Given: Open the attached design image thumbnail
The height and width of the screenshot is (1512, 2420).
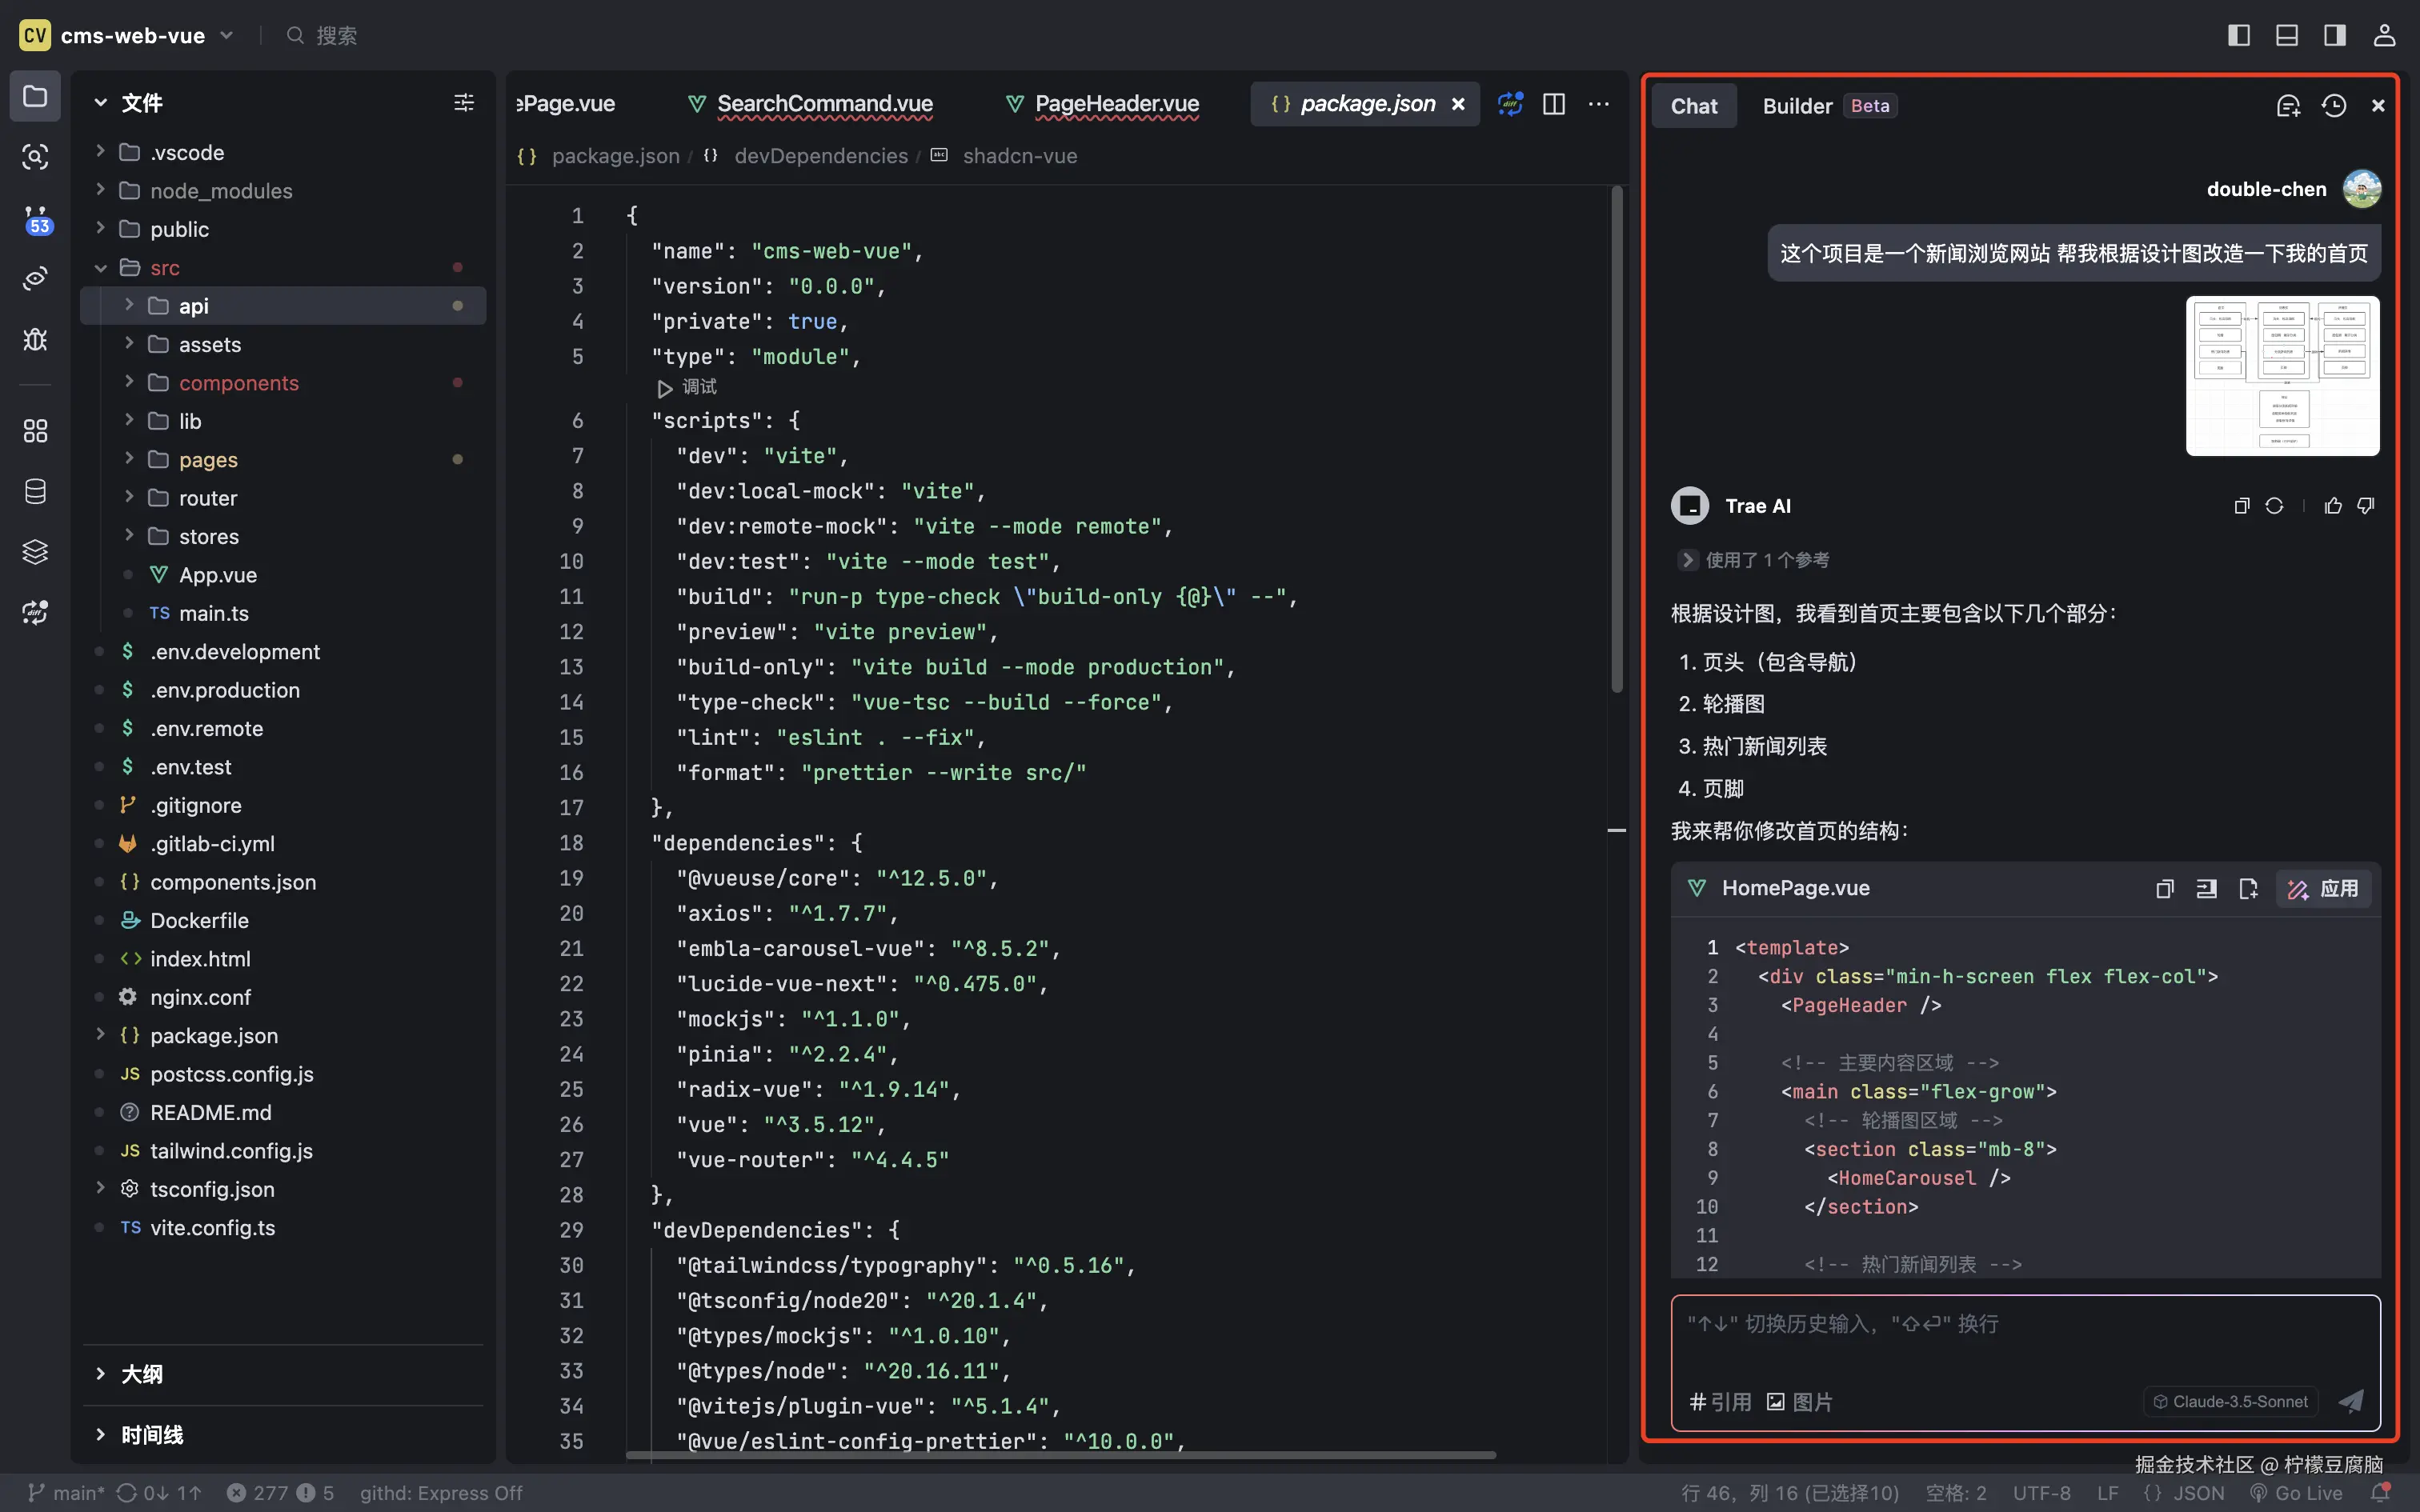Looking at the screenshot, I should [x=2282, y=376].
